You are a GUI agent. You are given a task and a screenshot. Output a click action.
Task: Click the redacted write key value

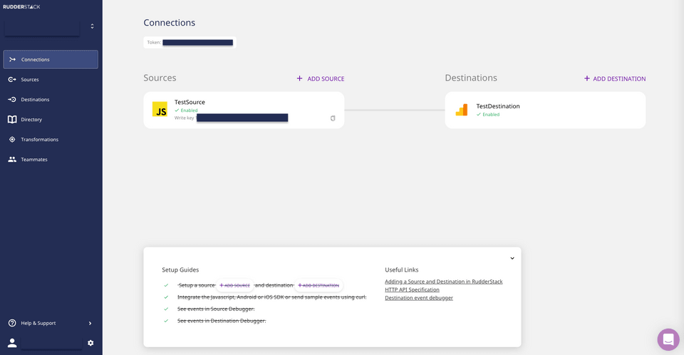pos(242,118)
